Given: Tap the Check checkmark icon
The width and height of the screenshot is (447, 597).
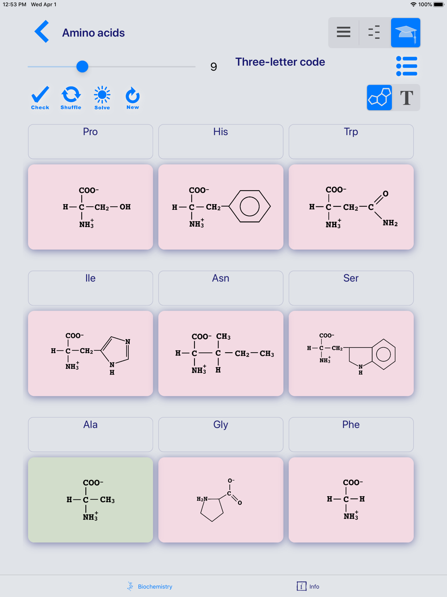Looking at the screenshot, I should coord(40,98).
